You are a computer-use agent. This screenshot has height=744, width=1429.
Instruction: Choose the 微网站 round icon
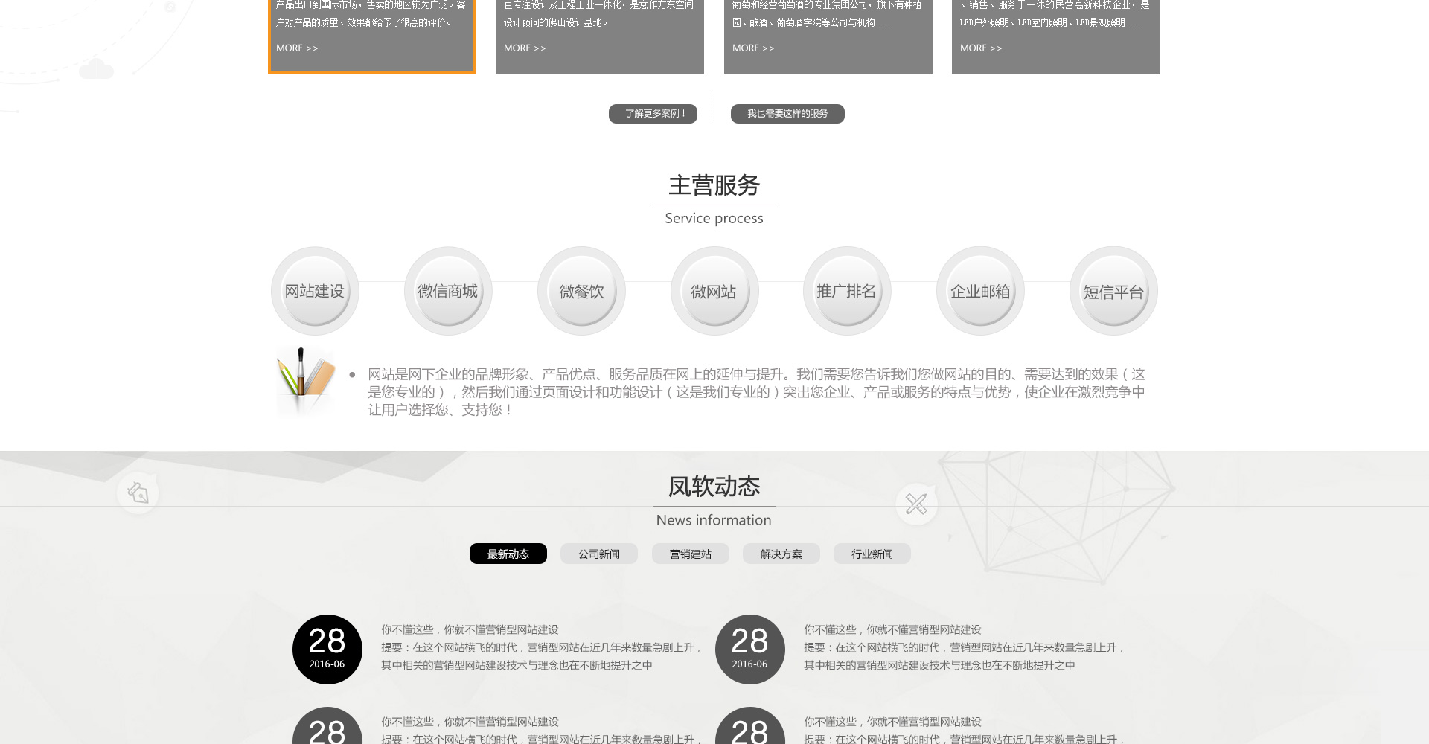coord(714,291)
